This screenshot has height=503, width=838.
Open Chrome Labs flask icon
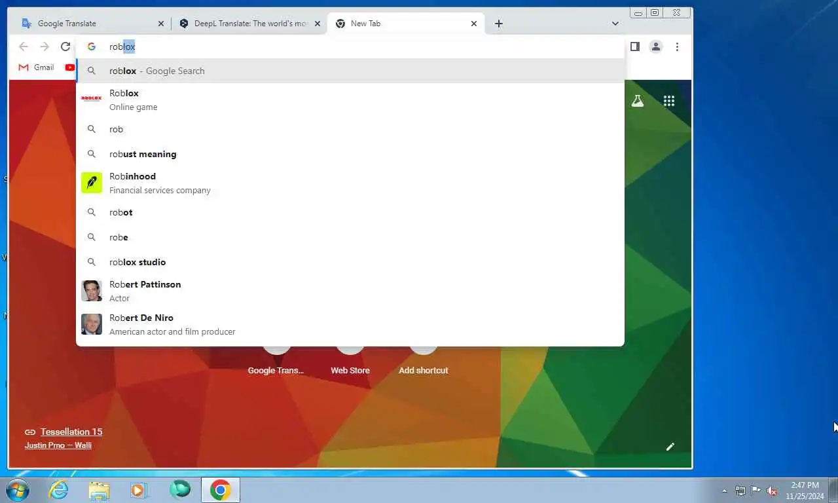(637, 101)
